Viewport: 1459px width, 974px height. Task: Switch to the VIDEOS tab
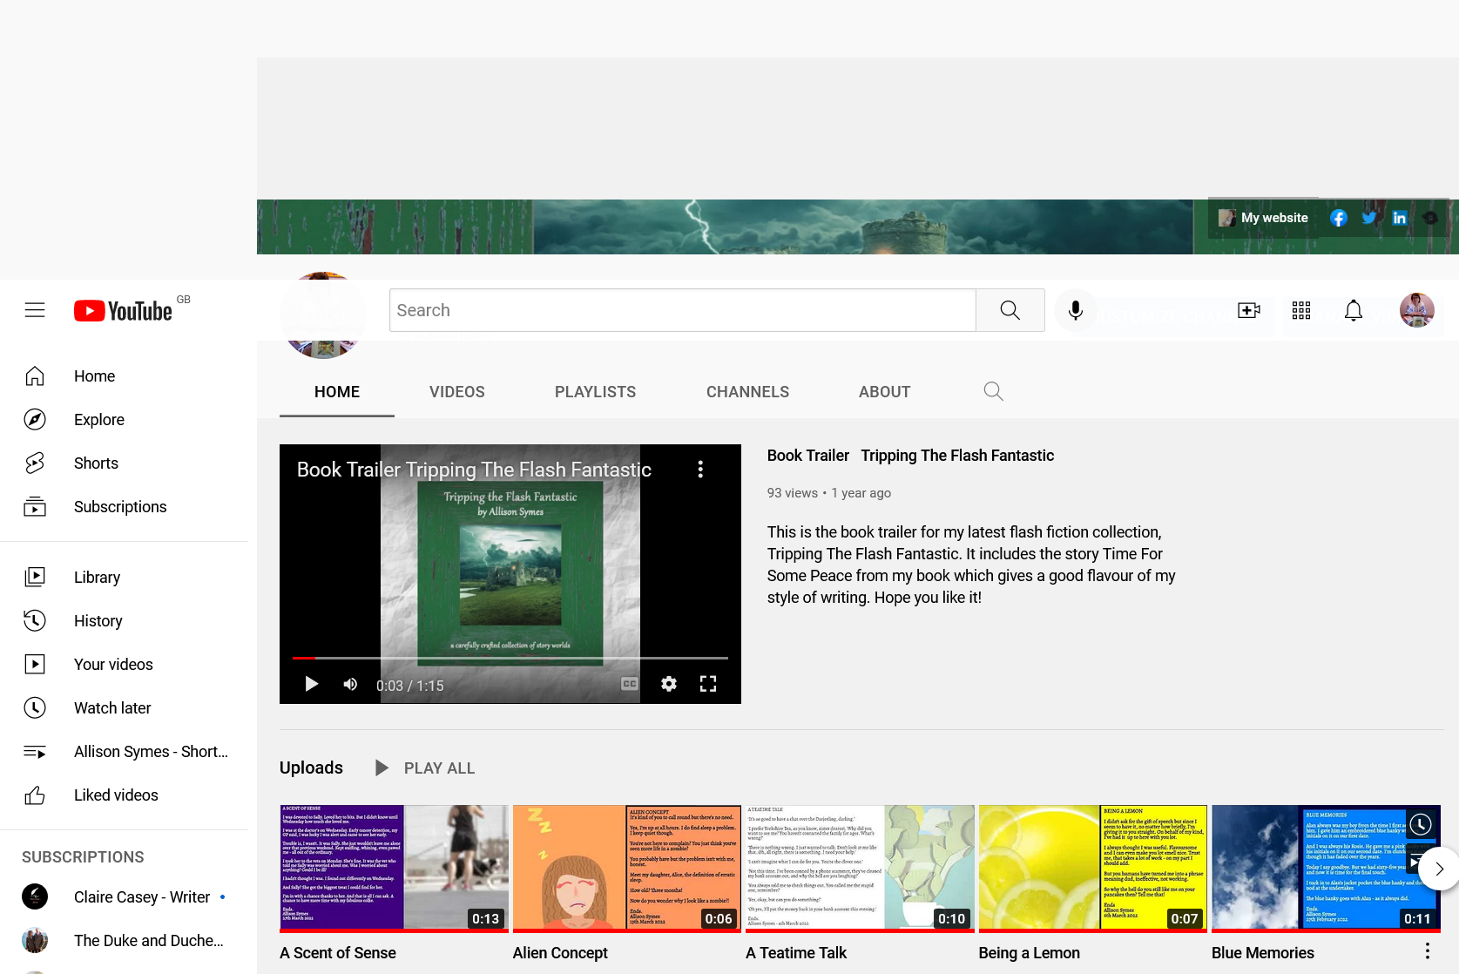(456, 391)
